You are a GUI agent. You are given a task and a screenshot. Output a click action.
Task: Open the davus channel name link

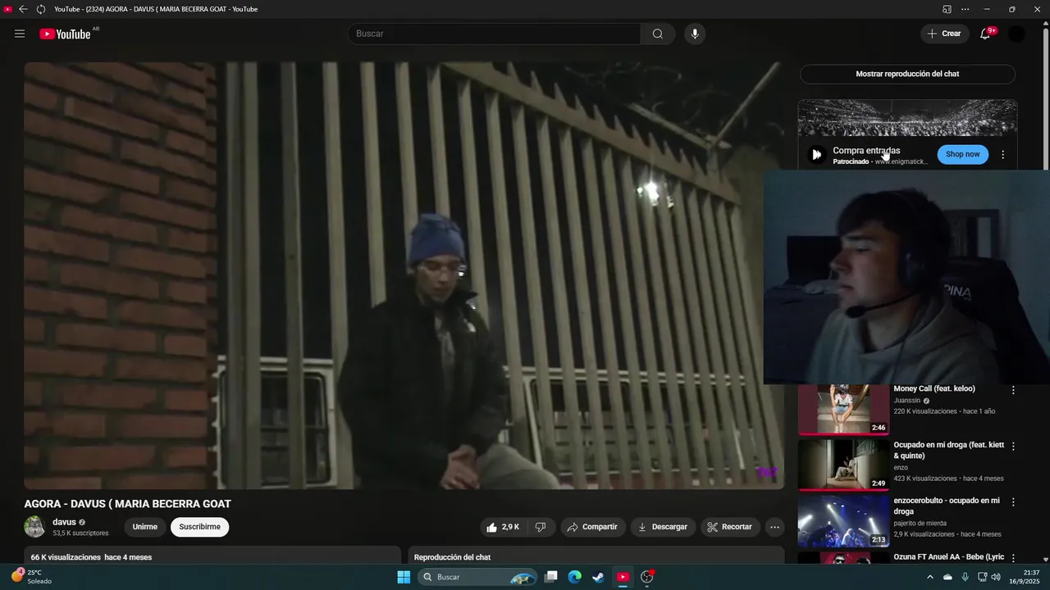(64, 522)
